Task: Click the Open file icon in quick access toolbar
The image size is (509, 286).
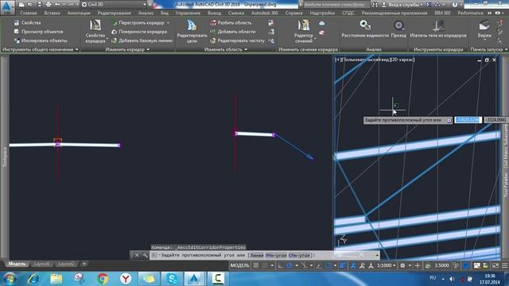Action: tap(30, 5)
